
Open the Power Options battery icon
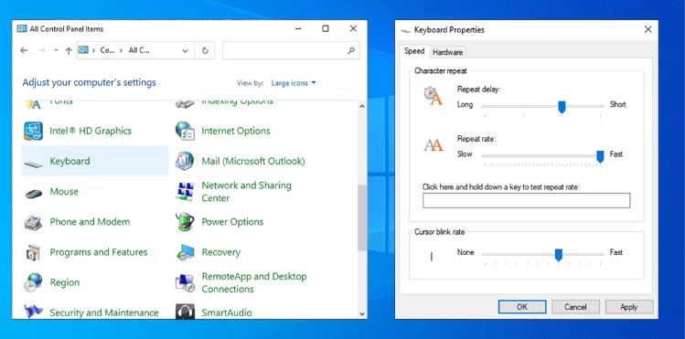pos(185,222)
